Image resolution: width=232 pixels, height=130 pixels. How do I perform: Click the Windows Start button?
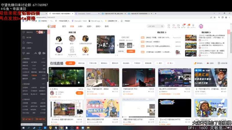(x=23, y=128)
